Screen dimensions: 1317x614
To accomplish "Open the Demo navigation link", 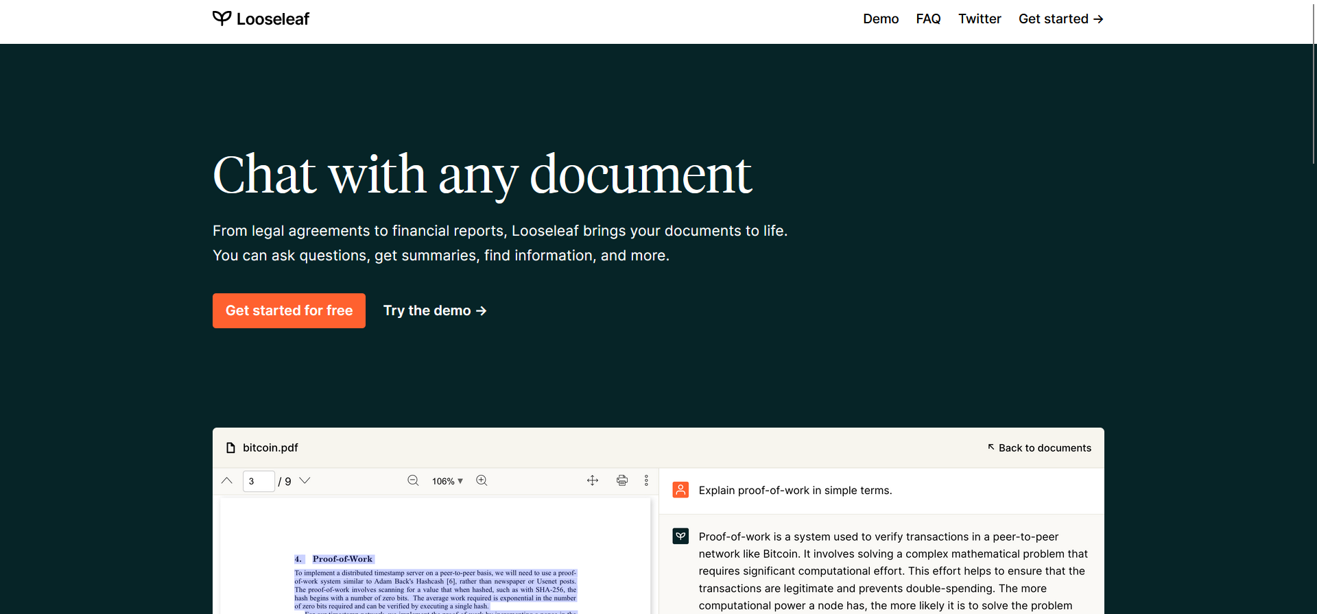I will pyautogui.click(x=881, y=19).
